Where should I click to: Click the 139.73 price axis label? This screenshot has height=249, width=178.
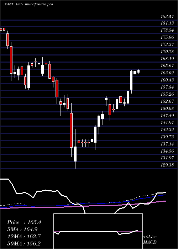tap(167, 137)
